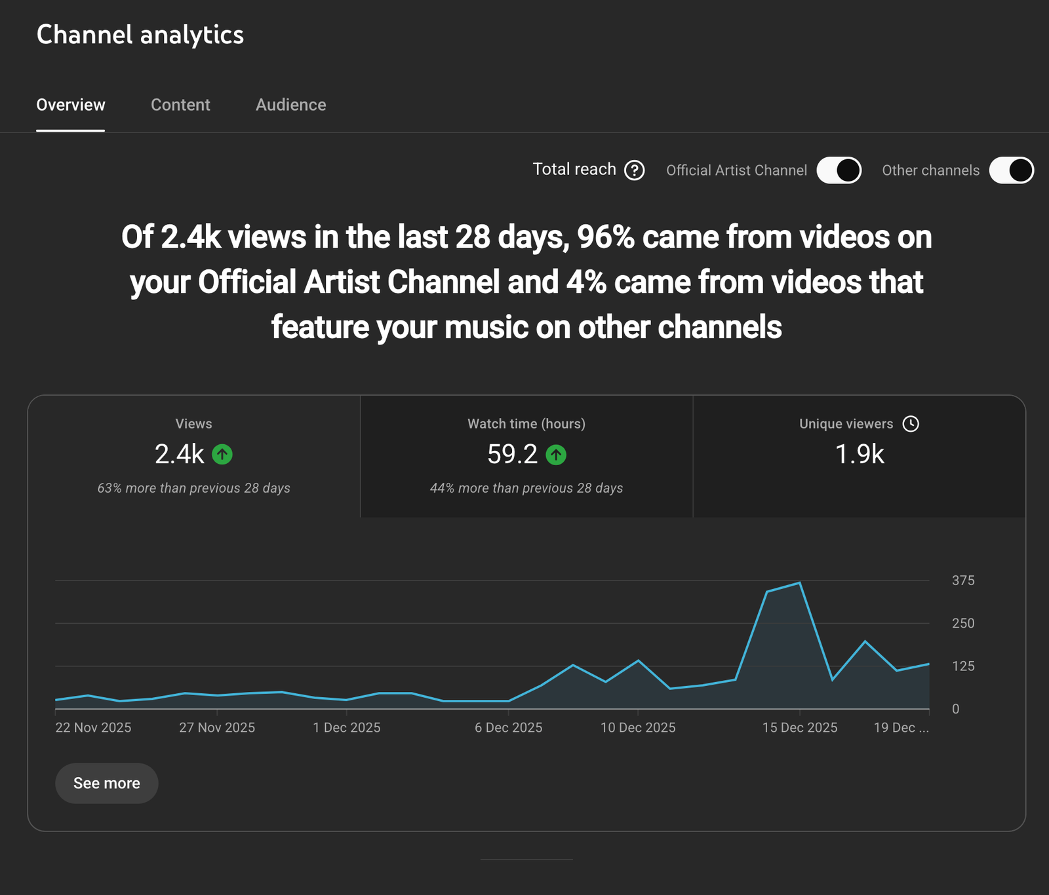
Task: Click the '63% more than previous 28 days' text
Action: coord(193,488)
